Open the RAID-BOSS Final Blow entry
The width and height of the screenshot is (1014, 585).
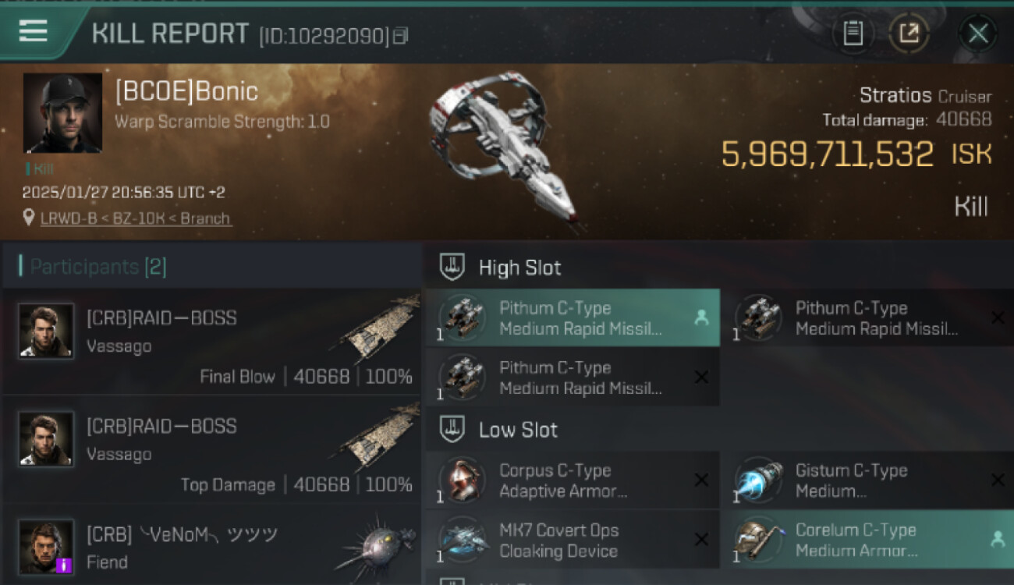click(x=211, y=341)
